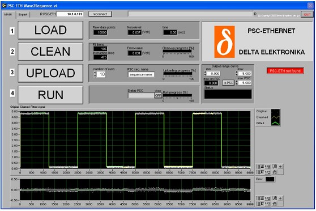The image size is (316, 211).
Task: Click the zoom tool in the error graph palette
Action: click(275, 198)
